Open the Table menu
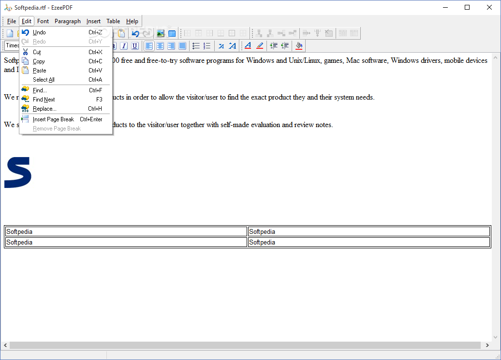Screen dimensions: 501x360 (x=113, y=21)
